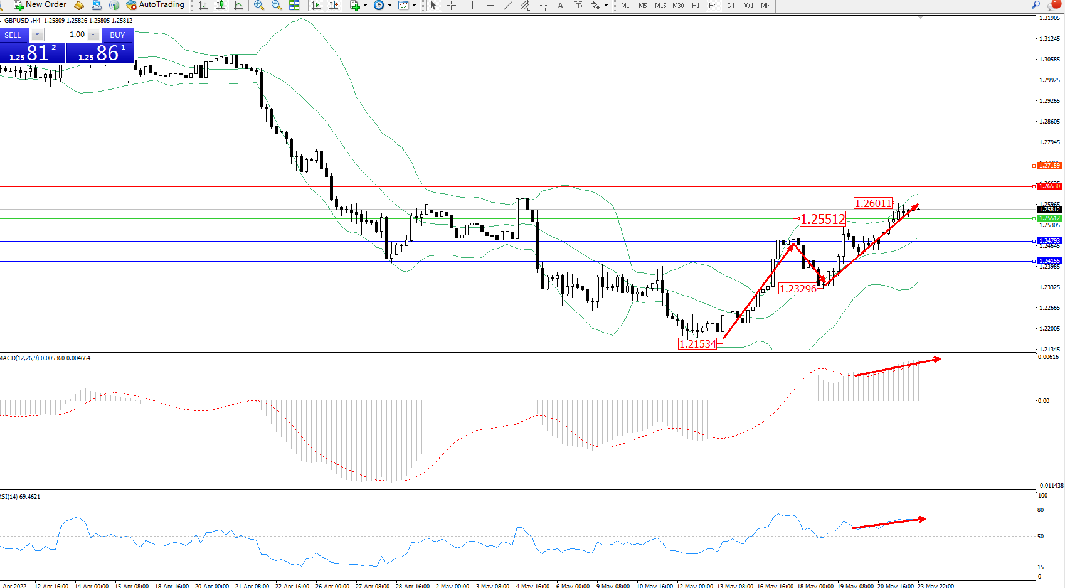Screen dimensions: 1065x588
Task: Click the 1.27189 orange price level label
Action: tap(1049, 165)
